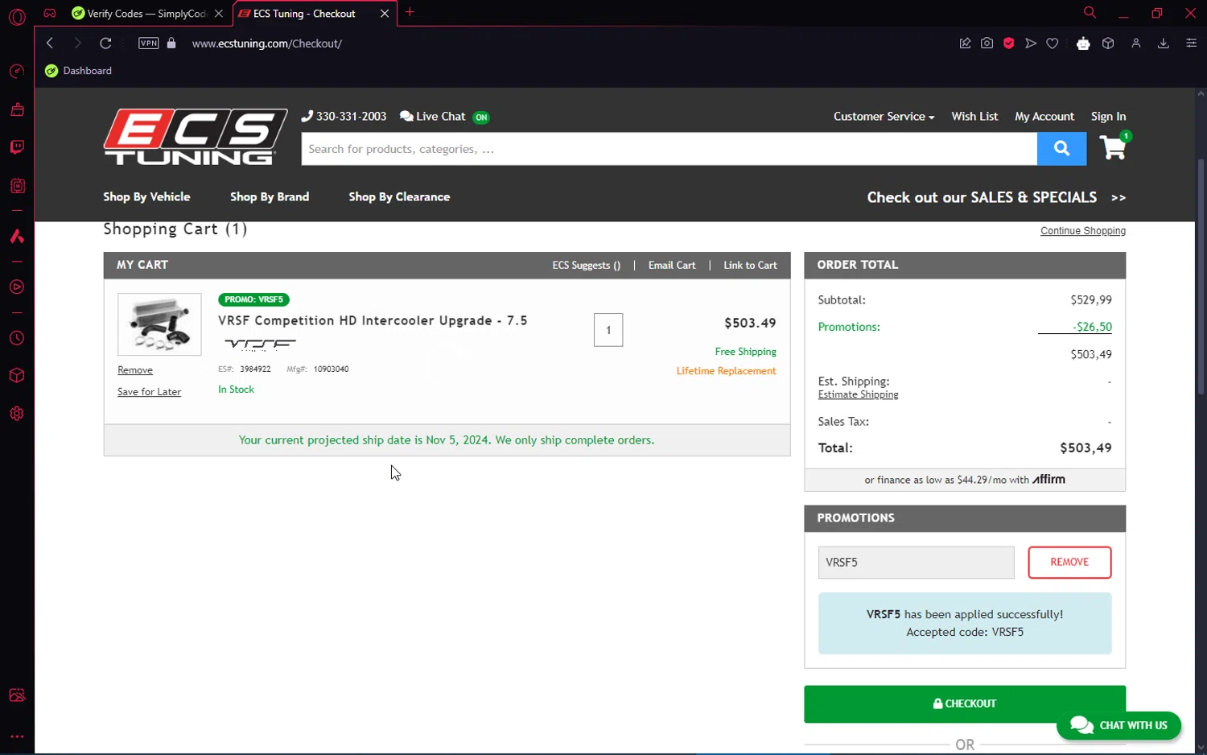Call phone number 330-331-2003 link
Viewport: 1207px width, 755px height.
(x=344, y=117)
